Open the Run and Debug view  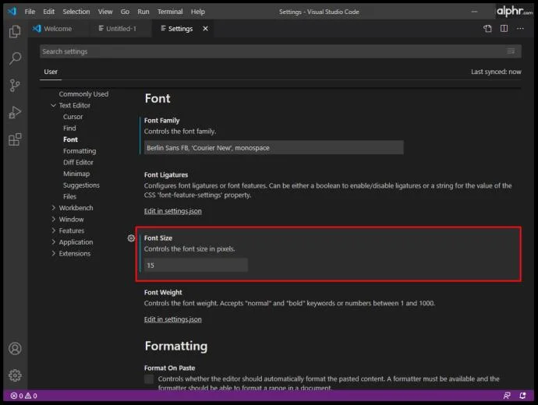point(15,112)
